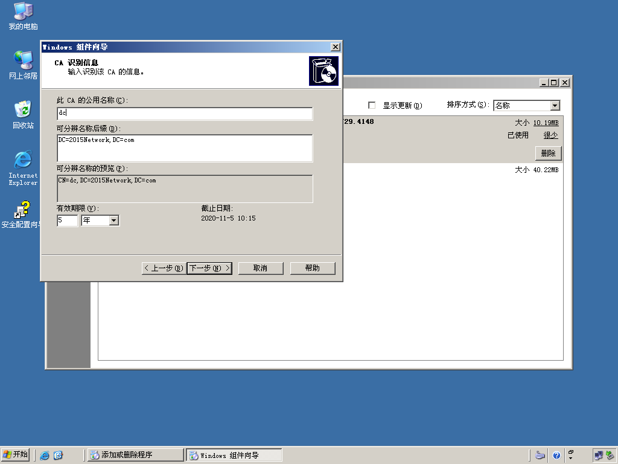Click tray keyboard language icon
The image size is (618, 464).
(x=540, y=456)
